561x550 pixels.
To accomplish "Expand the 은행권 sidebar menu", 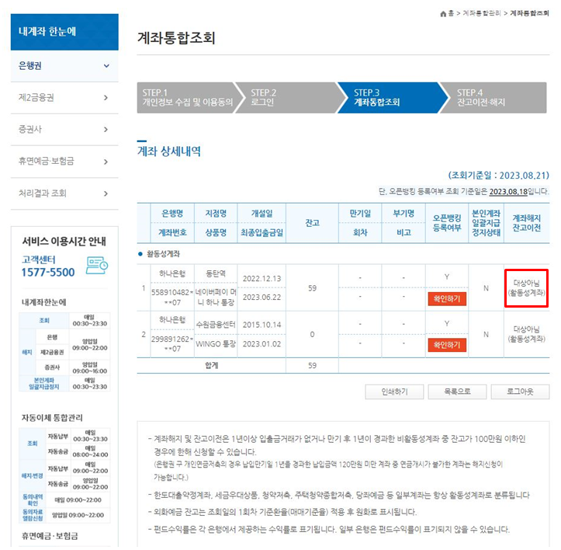I will [x=64, y=66].
